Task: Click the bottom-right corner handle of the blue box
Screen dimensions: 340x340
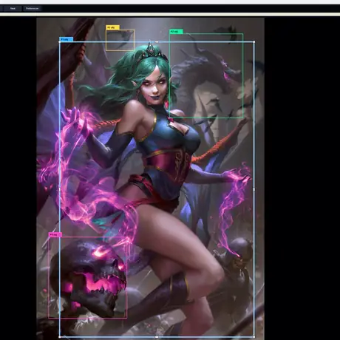Action: (254, 337)
